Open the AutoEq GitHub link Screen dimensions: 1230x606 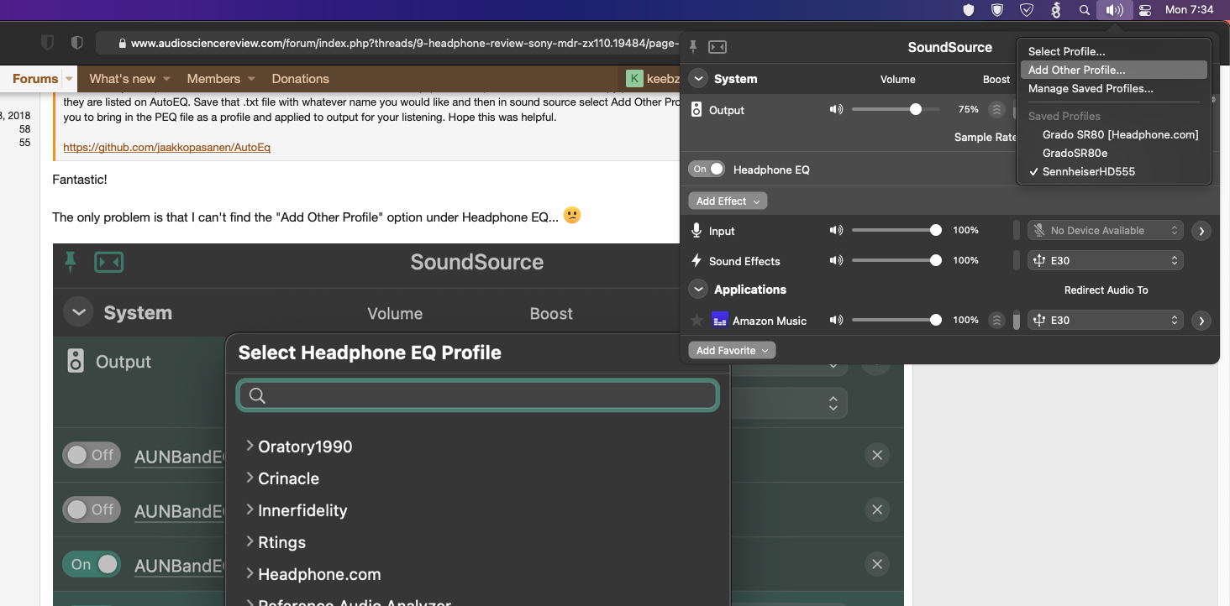166,147
